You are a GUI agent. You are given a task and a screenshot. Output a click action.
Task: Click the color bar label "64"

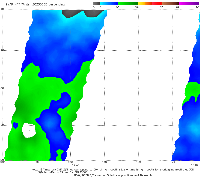178,7
